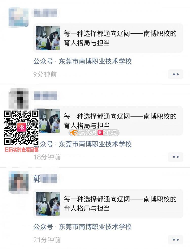Image resolution: width=190 pixels, height=249 pixels.
Task: Open 东莞市南博职业技术学校 account in the first post
Action: pyautogui.click(x=95, y=61)
